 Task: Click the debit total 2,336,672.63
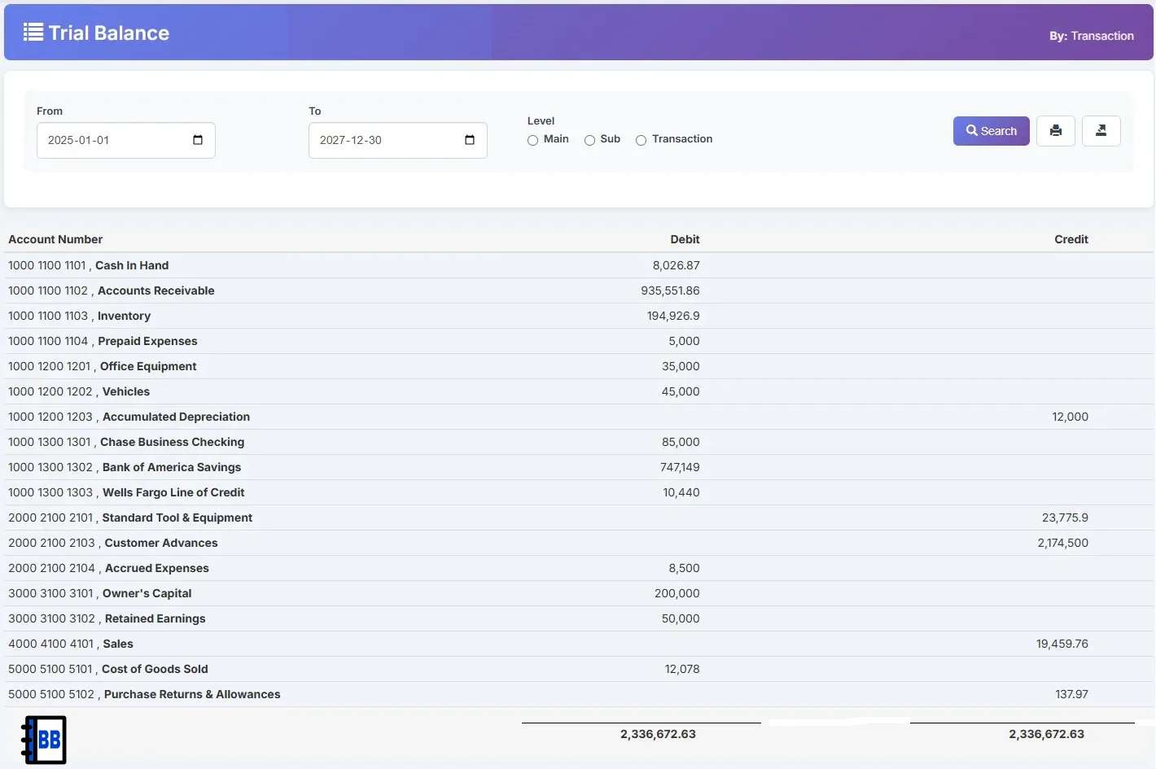(658, 734)
